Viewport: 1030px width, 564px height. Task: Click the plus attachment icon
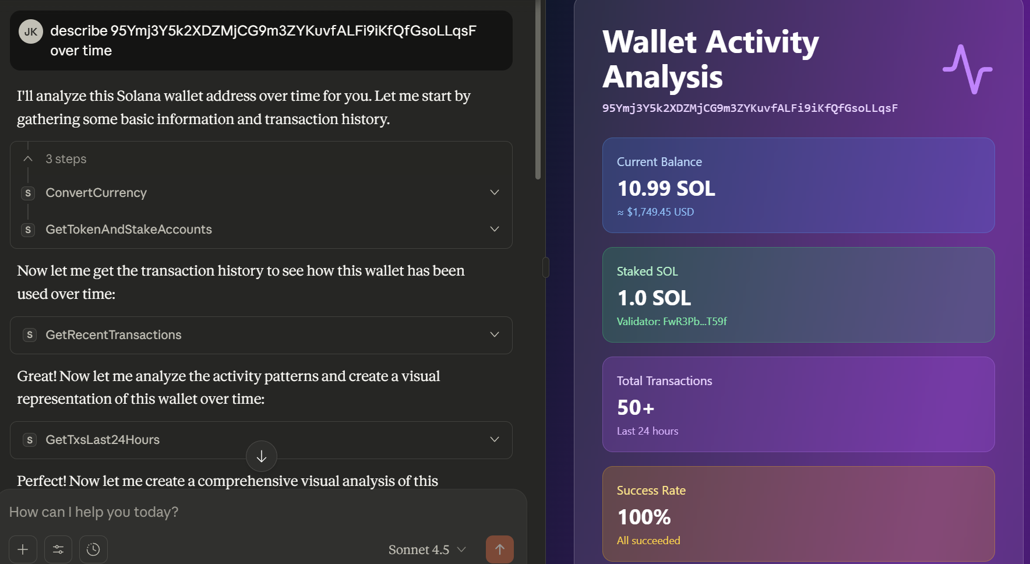click(x=23, y=549)
